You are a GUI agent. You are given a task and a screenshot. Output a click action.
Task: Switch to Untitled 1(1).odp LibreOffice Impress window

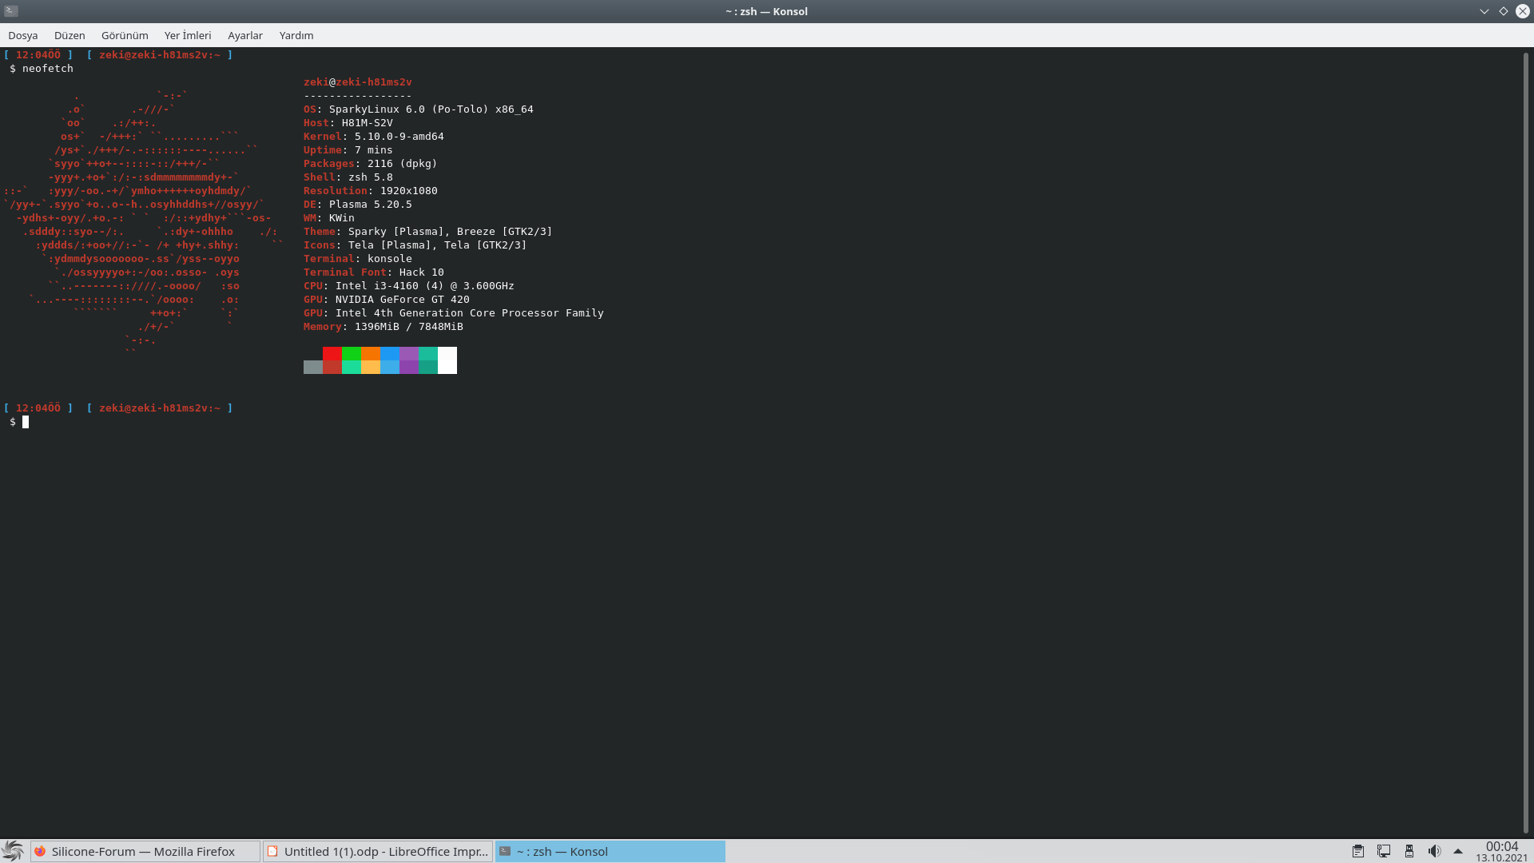[x=378, y=851]
